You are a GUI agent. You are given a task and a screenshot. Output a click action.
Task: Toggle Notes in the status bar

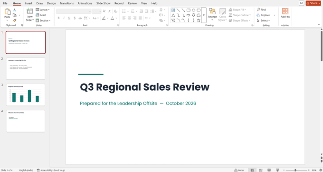pyautogui.click(x=239, y=170)
